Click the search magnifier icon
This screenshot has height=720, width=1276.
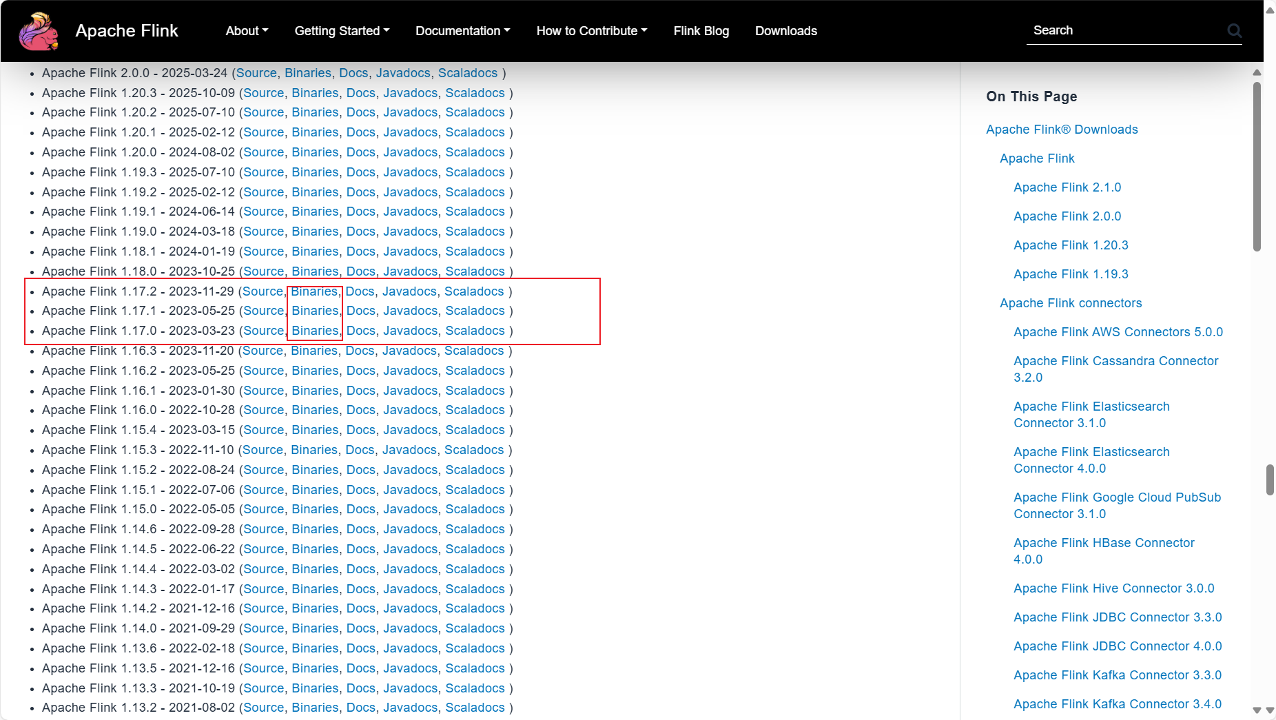click(x=1234, y=30)
